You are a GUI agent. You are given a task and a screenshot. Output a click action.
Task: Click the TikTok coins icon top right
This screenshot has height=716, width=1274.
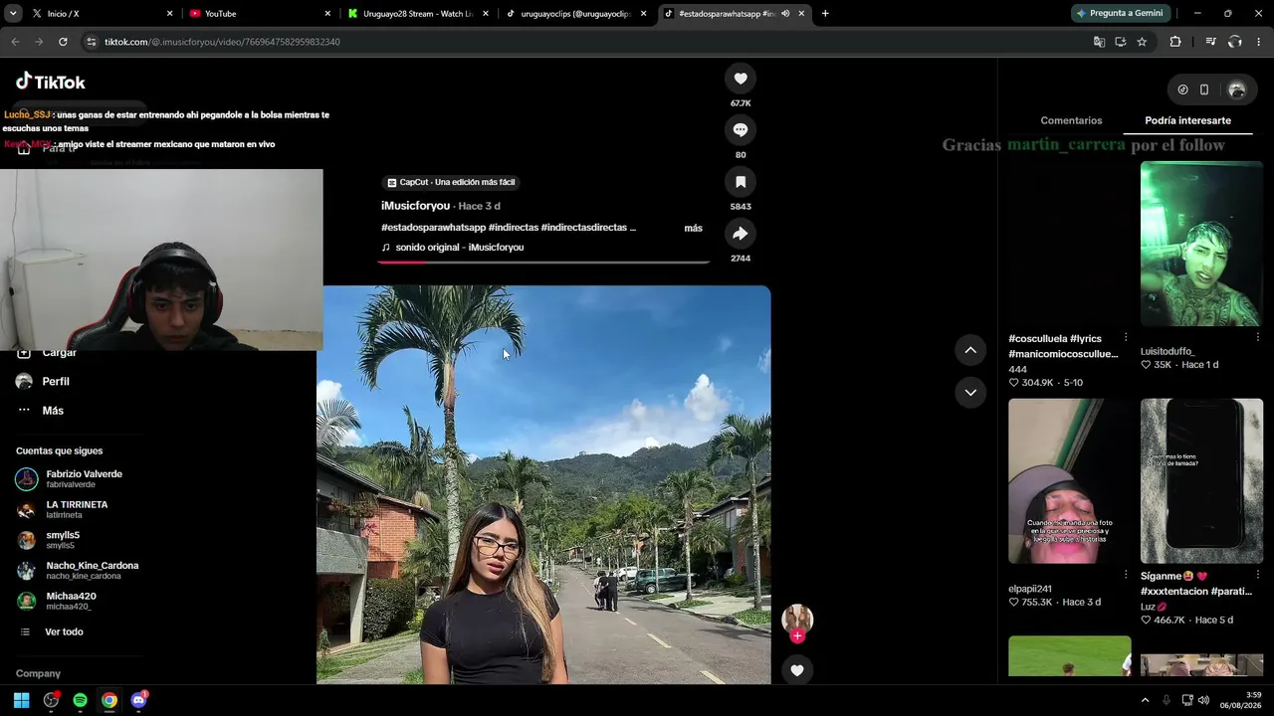click(1182, 89)
